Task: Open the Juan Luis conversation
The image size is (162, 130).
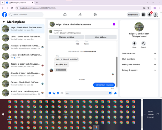Action: (x=23, y=47)
